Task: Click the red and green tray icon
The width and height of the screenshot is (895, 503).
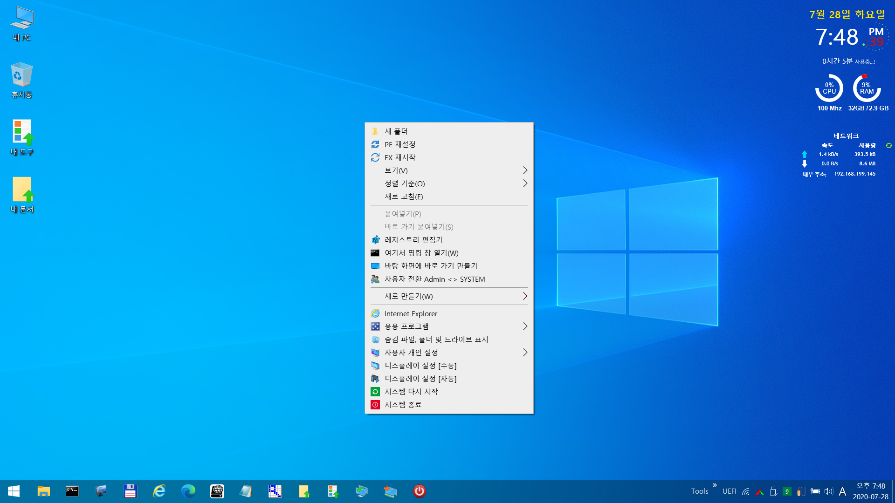Action: 759,491
